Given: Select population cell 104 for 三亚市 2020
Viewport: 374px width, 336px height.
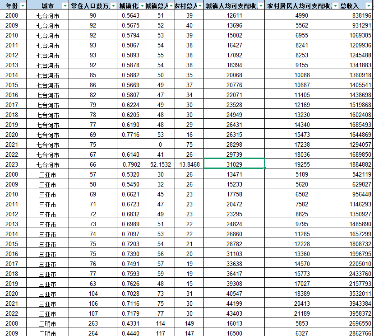Looking at the screenshot, I should pyautogui.click(x=93, y=294).
